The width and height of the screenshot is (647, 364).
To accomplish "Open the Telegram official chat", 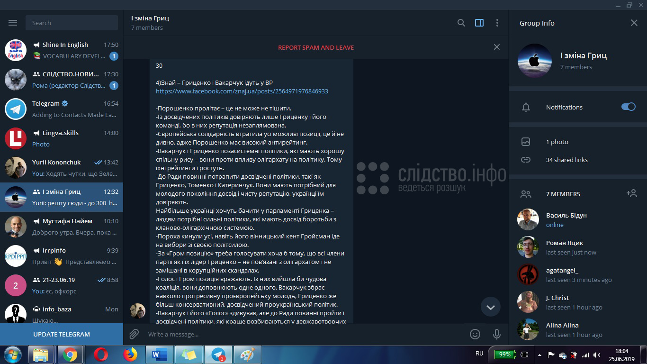I will (62, 109).
